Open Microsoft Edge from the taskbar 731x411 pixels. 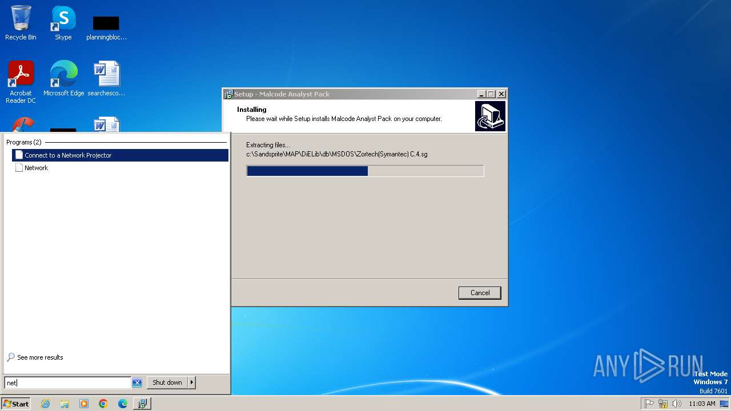(123, 404)
